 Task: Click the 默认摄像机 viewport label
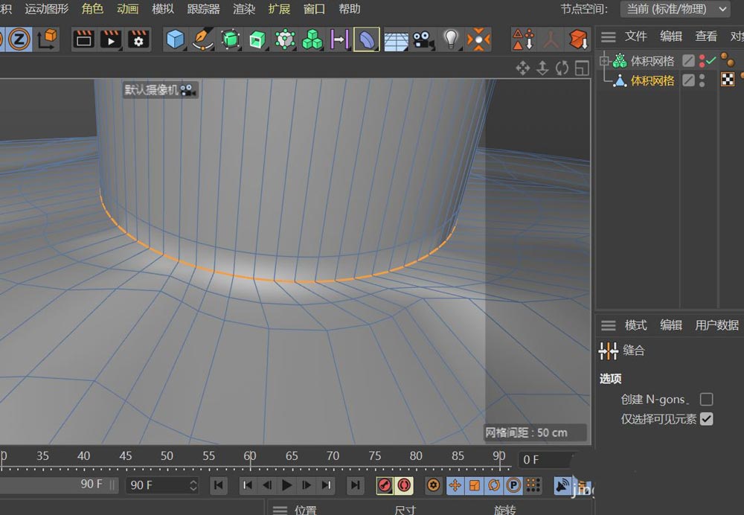pyautogui.click(x=152, y=89)
